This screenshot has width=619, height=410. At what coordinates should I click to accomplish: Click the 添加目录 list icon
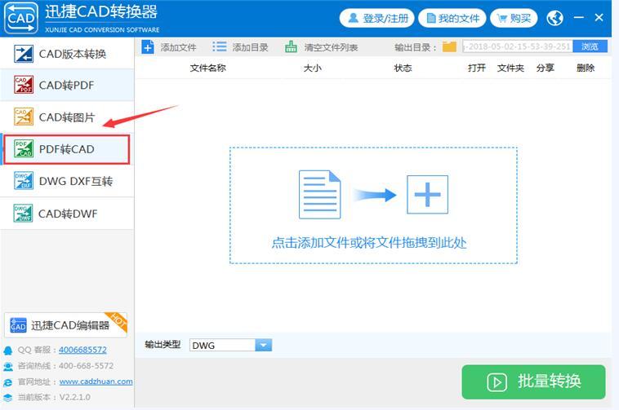[219, 46]
